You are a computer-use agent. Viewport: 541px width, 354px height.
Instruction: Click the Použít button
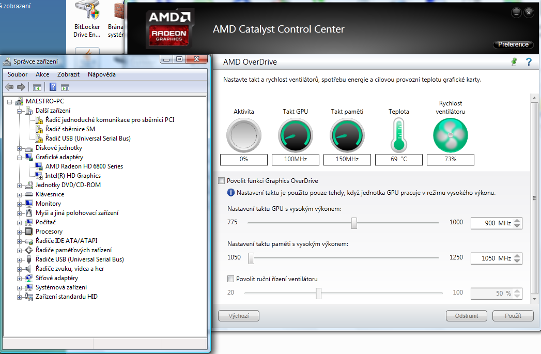click(513, 316)
